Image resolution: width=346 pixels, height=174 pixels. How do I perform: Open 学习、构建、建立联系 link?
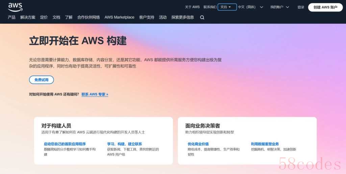(124, 144)
